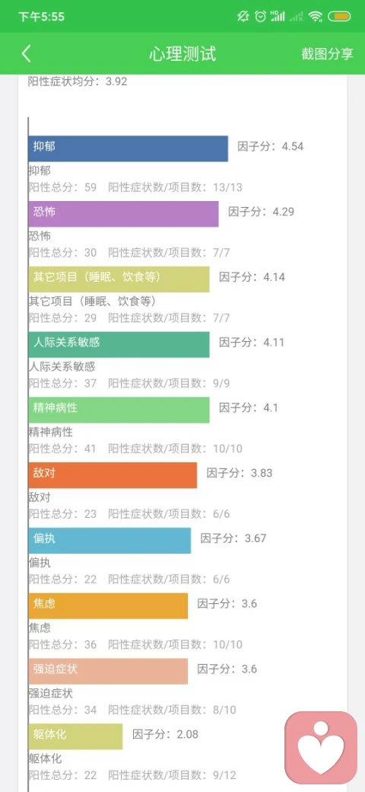
Task: Tap the back arrow in header
Action: pyautogui.click(x=26, y=53)
